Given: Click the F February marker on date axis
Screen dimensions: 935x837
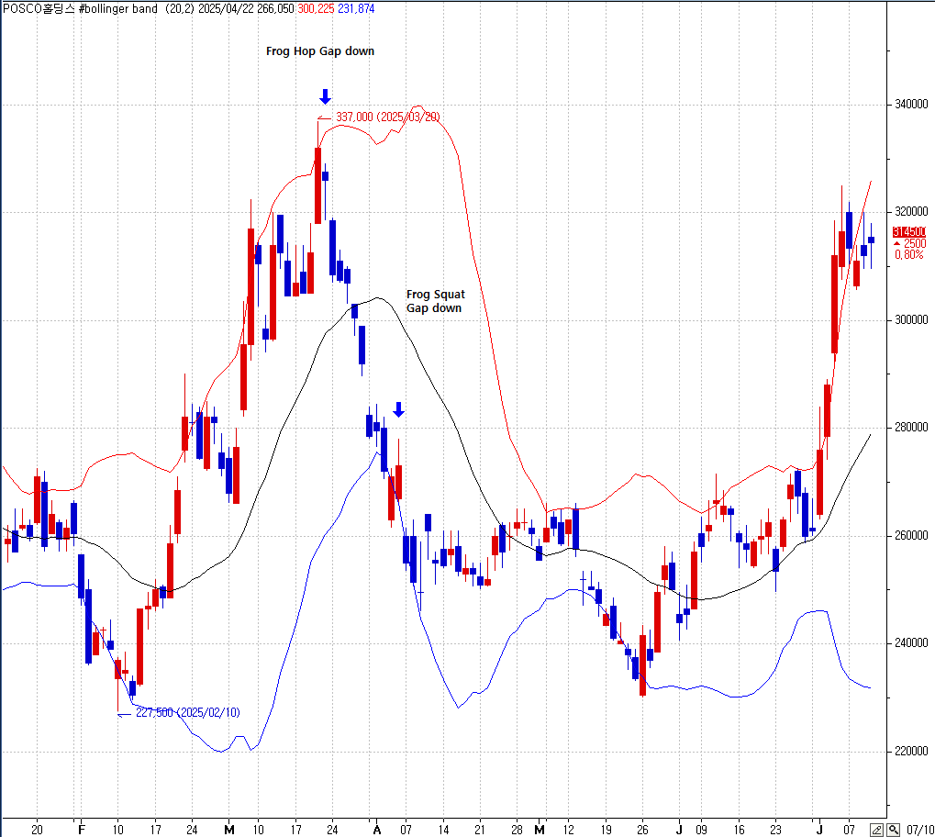Looking at the screenshot, I should click(x=82, y=830).
